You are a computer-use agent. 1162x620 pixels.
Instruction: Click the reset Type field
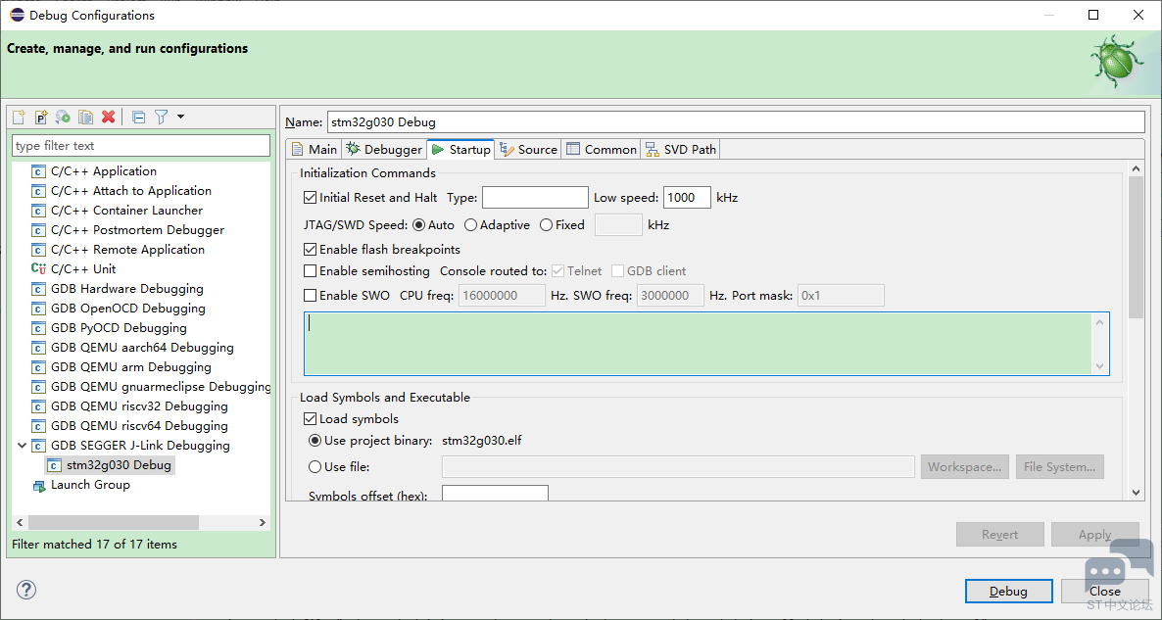pos(535,198)
